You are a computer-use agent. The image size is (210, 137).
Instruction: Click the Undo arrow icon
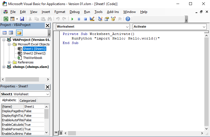(58, 19)
